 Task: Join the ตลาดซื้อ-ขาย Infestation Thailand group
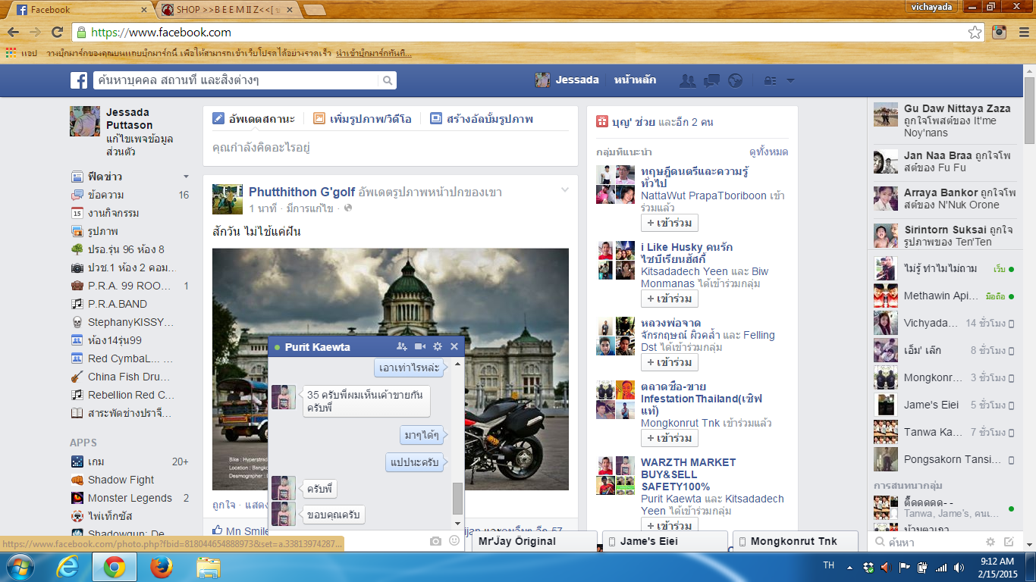pyautogui.click(x=670, y=438)
